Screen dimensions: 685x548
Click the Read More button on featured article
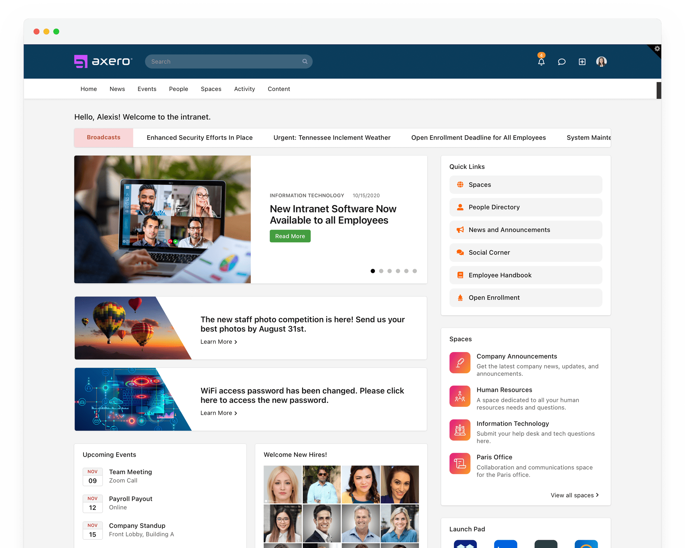[x=290, y=235]
